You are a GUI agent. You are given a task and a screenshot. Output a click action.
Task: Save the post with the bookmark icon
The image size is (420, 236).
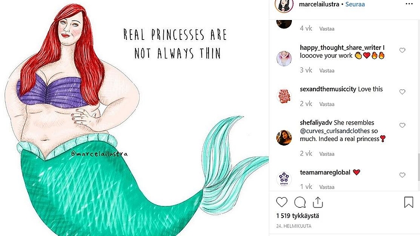click(x=408, y=202)
